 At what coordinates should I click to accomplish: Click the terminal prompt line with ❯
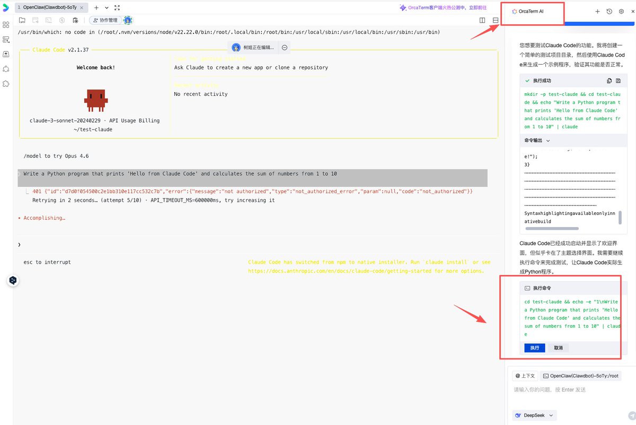coord(257,245)
